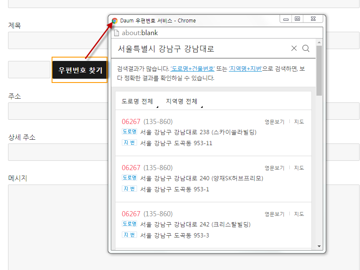Click 지번 badge in 도곡동 953-11 row
This screenshot has height=270, width=360.
pos(129,143)
